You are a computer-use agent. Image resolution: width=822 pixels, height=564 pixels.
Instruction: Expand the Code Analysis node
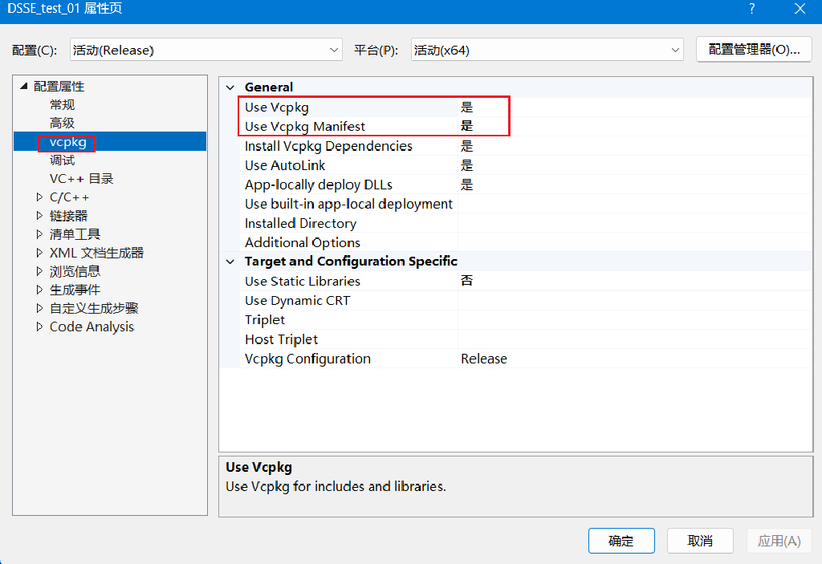pos(40,327)
